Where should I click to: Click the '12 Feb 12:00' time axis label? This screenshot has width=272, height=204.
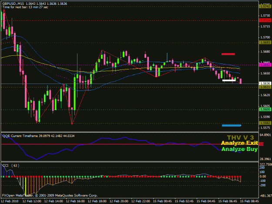pyautogui.click(x=32, y=201)
